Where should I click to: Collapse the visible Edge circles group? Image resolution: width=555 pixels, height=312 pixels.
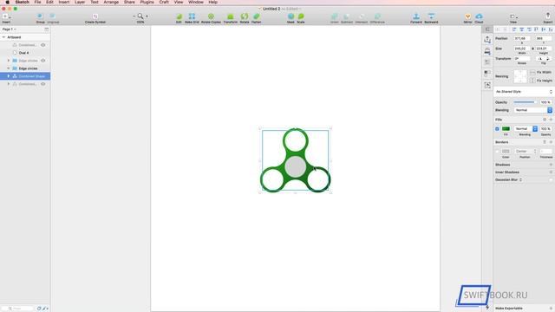click(9, 68)
